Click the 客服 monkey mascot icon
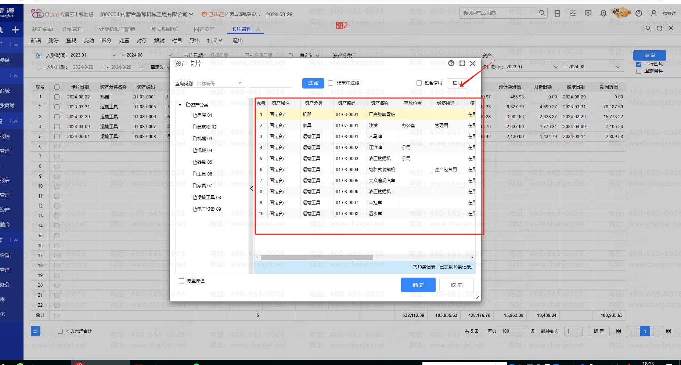 [621, 13]
